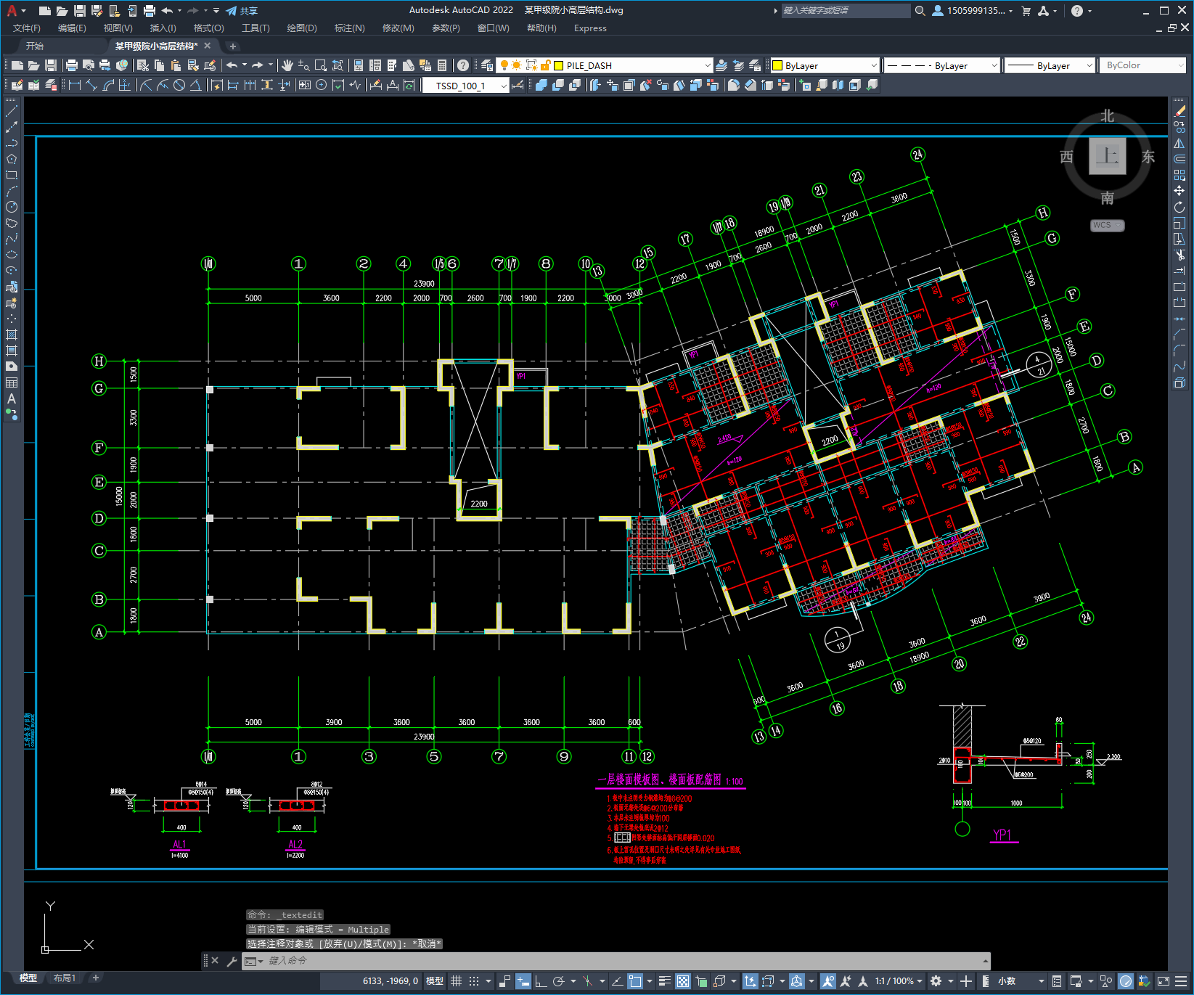
Task: Click the Mirror tool in the modify toolbar
Action: (x=1179, y=143)
